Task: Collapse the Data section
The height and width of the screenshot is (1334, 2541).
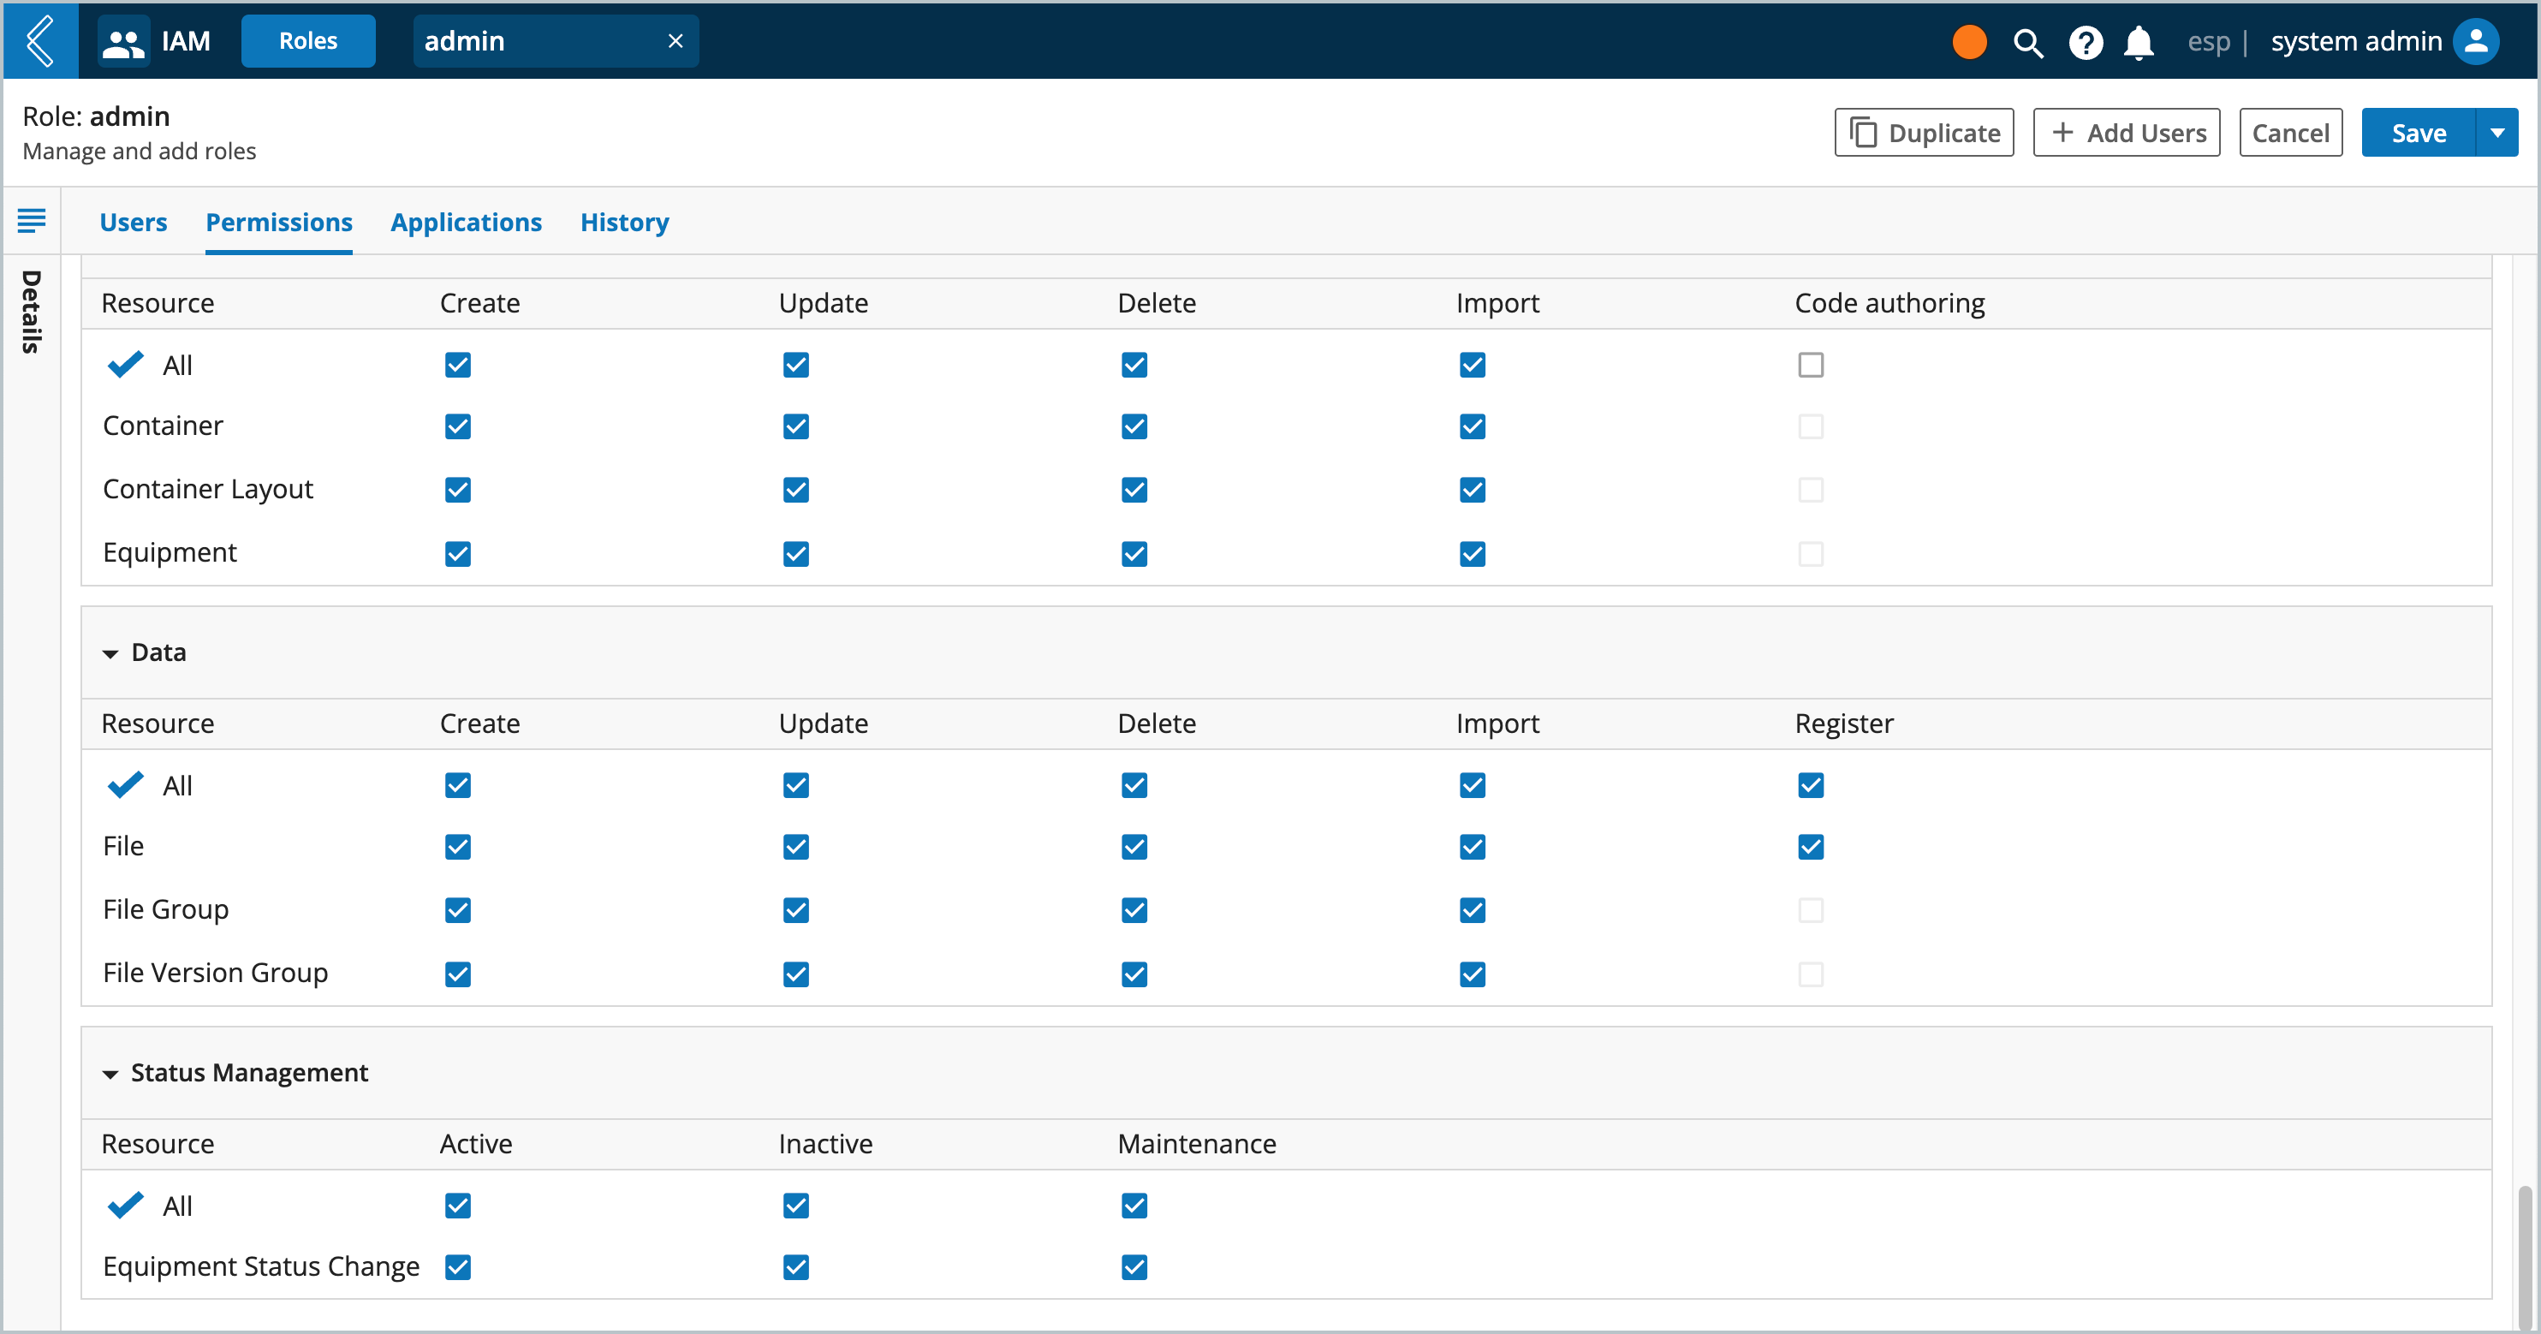Action: (110, 653)
